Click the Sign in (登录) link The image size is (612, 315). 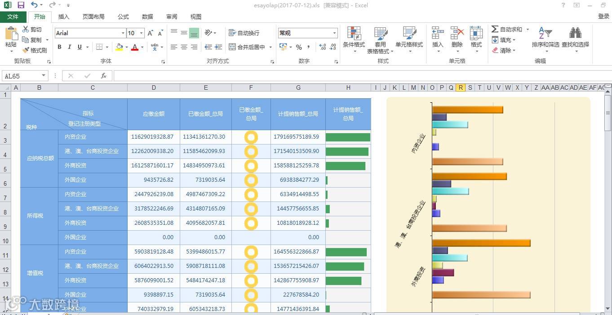(x=603, y=17)
